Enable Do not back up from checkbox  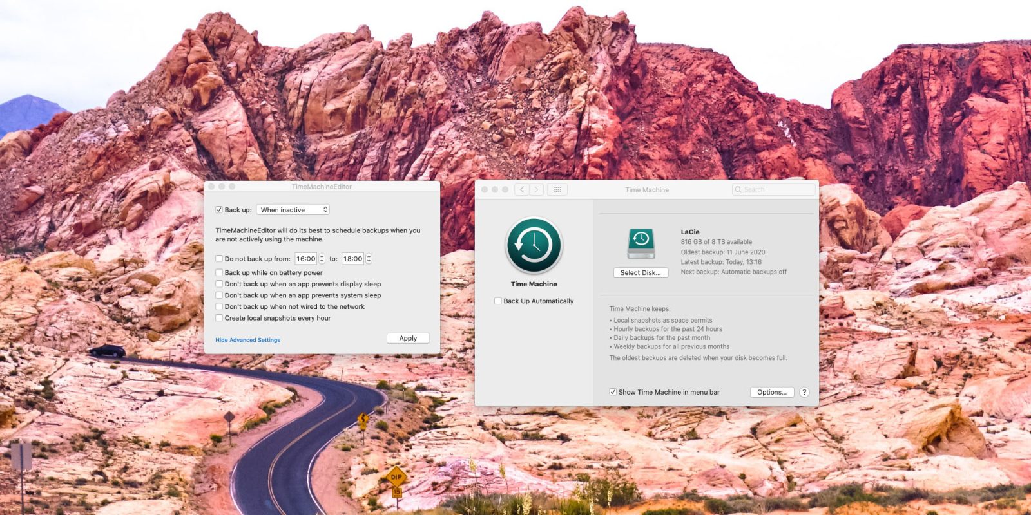click(219, 259)
